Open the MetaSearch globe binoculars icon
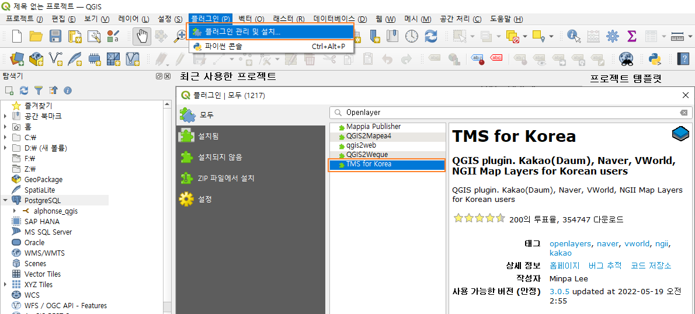 pos(626,58)
